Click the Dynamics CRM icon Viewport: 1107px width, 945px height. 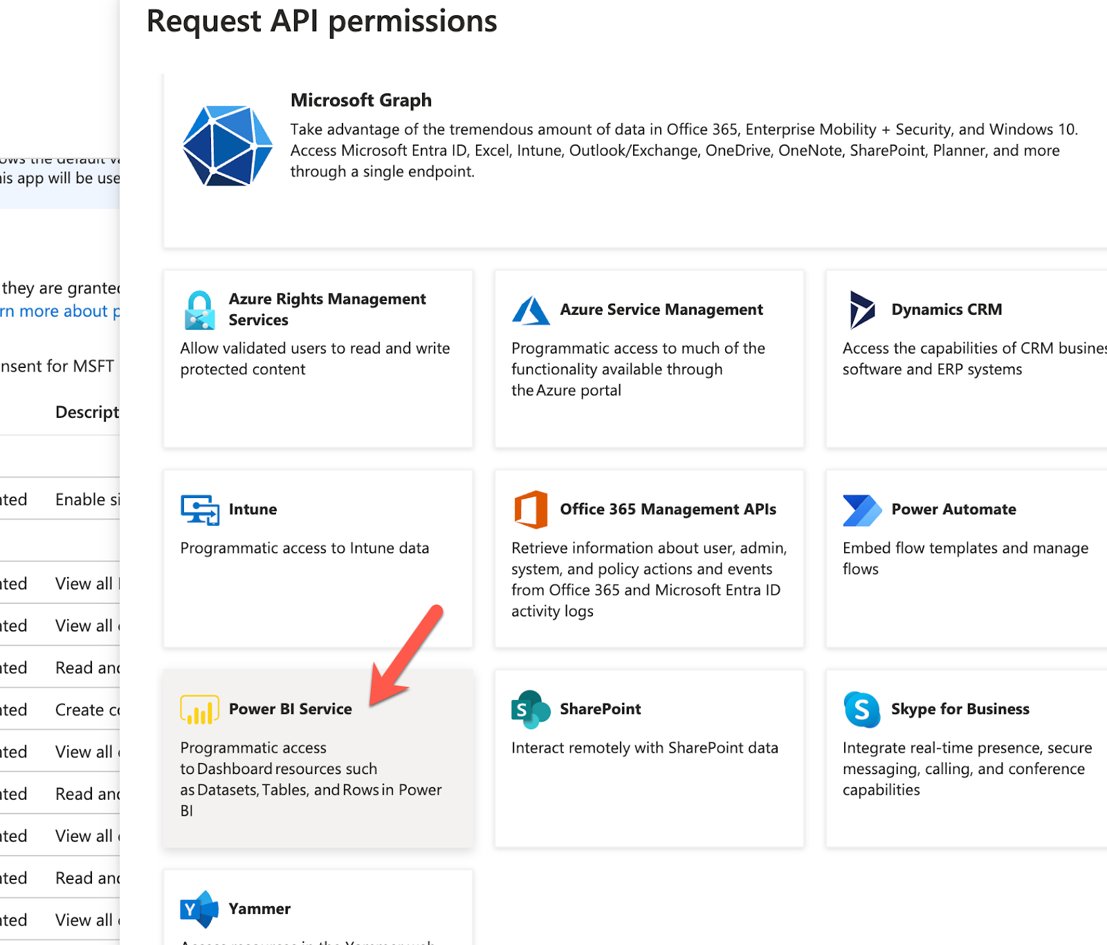click(x=862, y=310)
